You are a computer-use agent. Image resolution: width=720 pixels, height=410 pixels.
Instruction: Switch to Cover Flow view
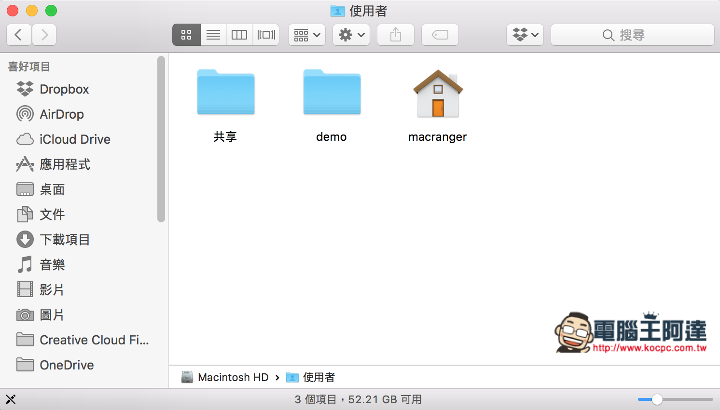pyautogui.click(x=266, y=35)
